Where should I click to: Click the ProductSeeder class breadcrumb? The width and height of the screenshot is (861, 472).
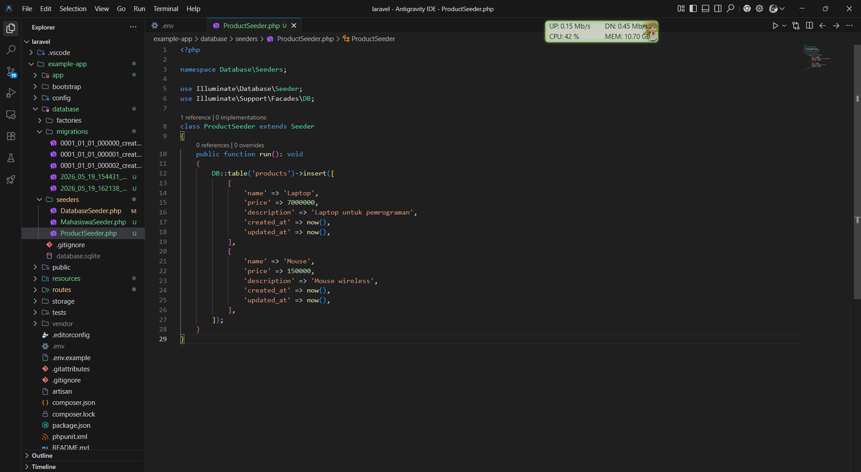(x=369, y=39)
